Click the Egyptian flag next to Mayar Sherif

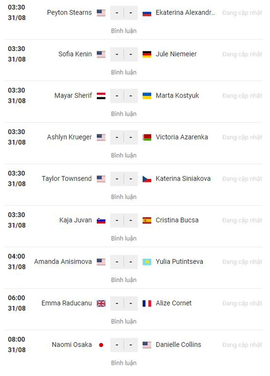coord(101,96)
